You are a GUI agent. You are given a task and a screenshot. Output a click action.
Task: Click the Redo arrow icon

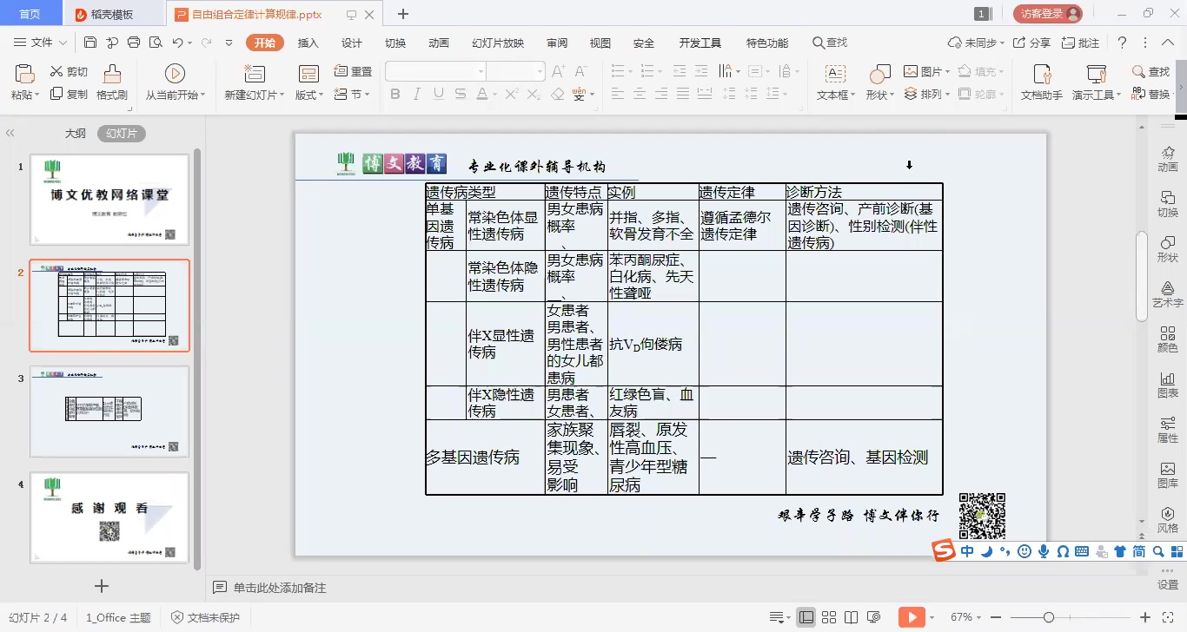(x=207, y=43)
